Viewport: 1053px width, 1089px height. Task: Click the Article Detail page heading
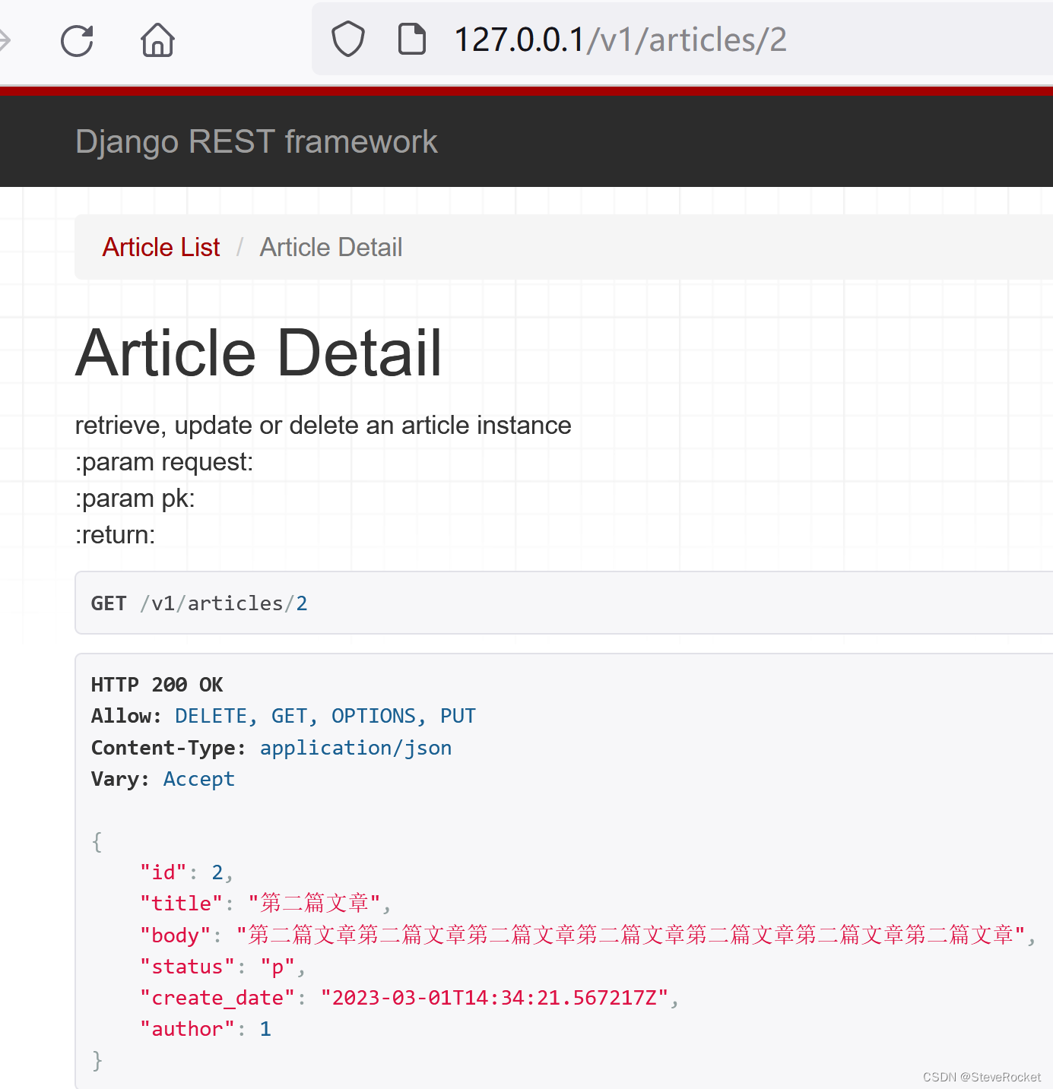(258, 353)
